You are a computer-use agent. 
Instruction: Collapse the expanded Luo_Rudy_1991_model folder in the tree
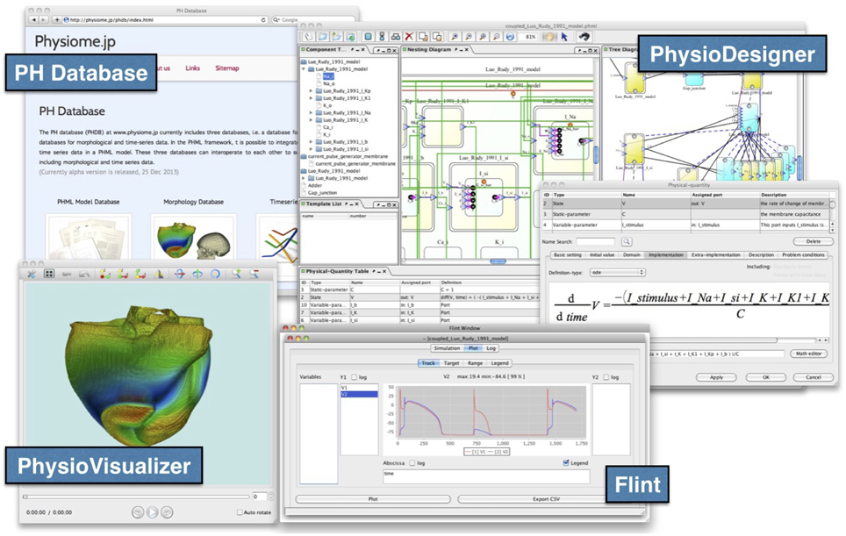304,69
